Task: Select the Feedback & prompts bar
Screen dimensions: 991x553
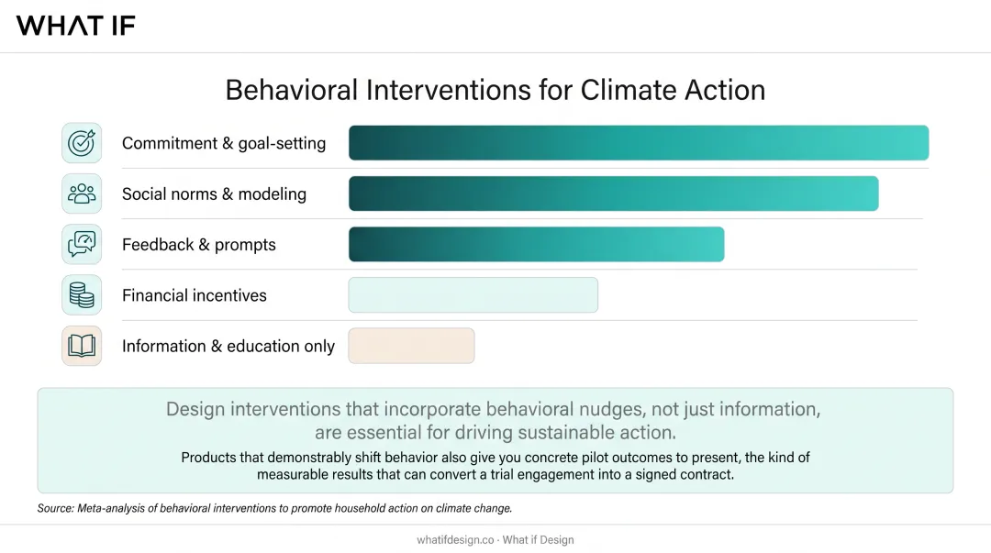Action: (x=536, y=244)
